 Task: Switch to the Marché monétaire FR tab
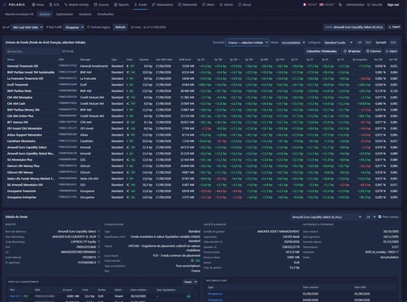click(19, 15)
